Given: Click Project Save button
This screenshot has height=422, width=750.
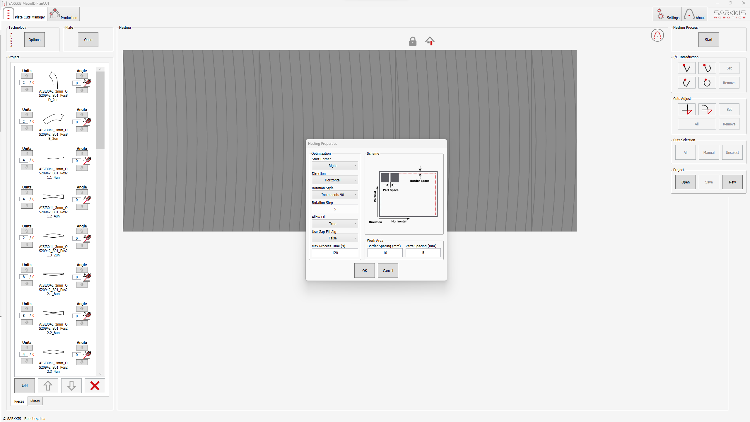Looking at the screenshot, I should [709, 182].
